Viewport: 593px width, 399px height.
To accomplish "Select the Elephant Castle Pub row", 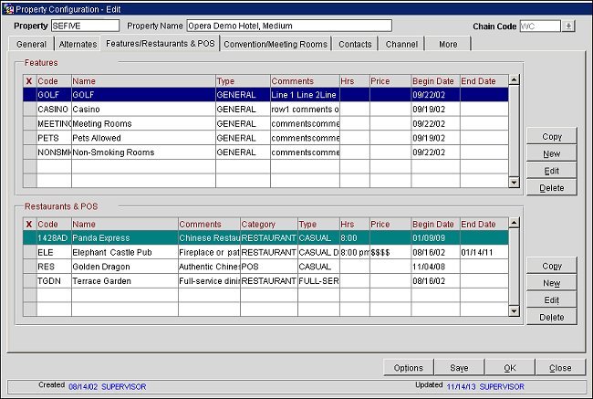I will point(123,252).
